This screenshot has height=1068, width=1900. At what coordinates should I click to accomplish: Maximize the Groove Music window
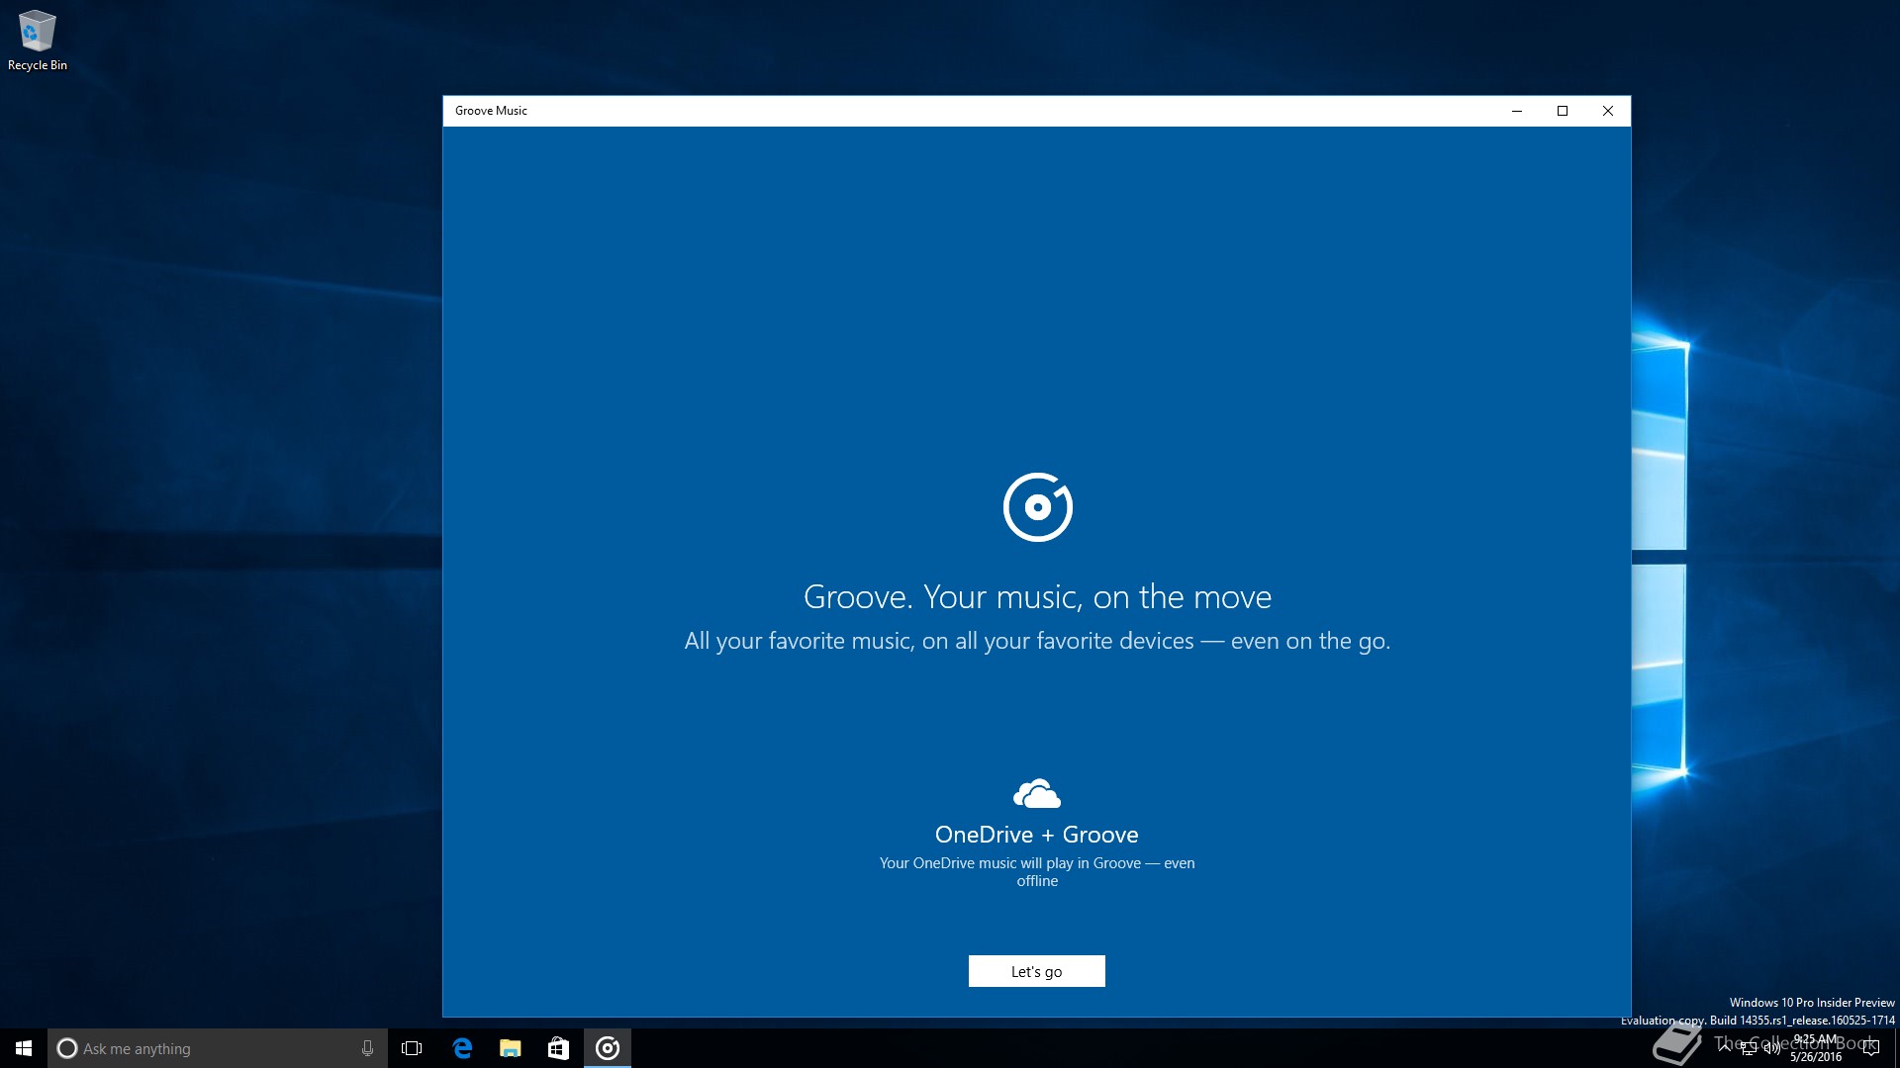(1563, 111)
